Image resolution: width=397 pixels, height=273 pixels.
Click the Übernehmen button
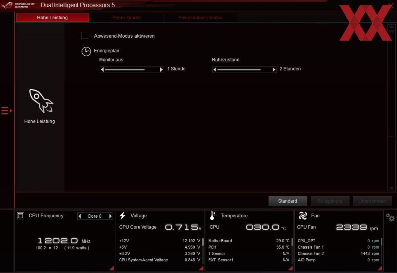click(x=372, y=201)
